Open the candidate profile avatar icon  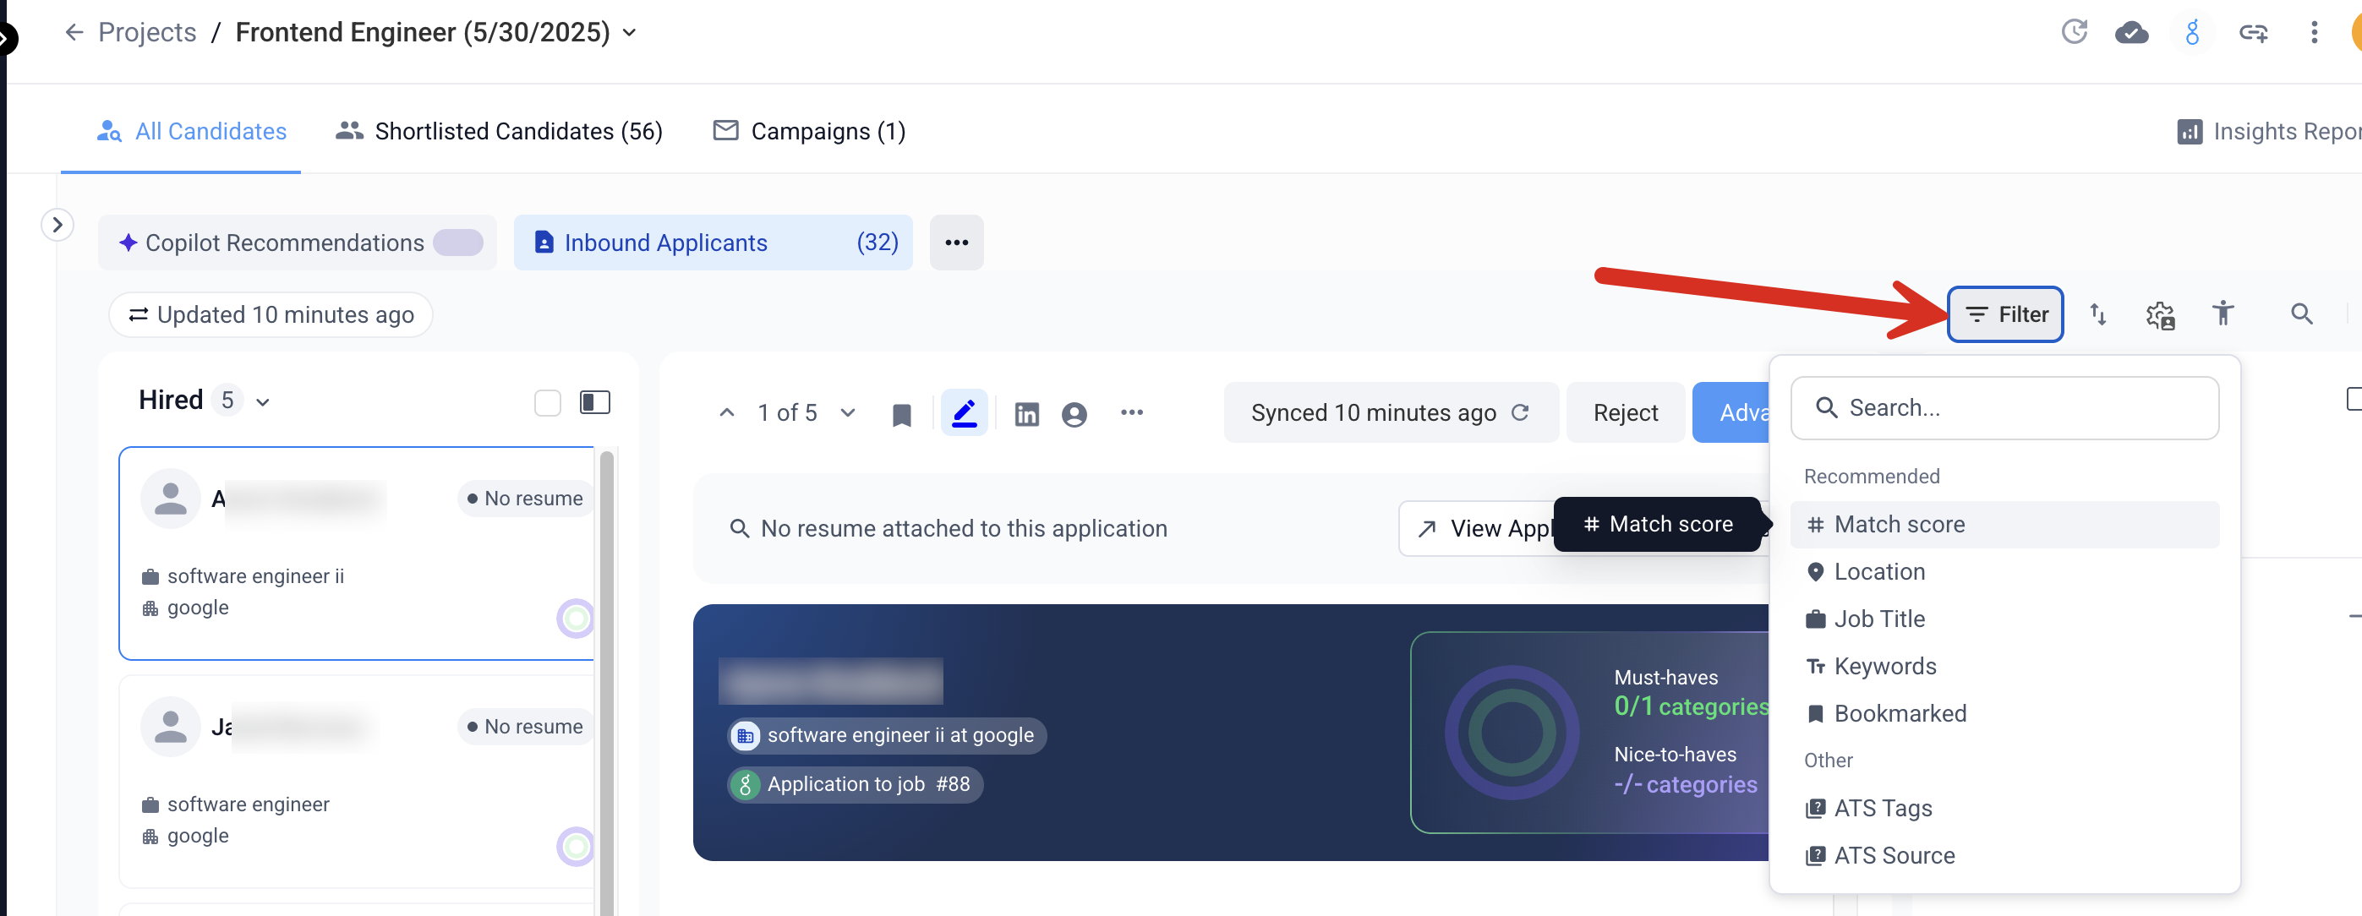coord(1074,414)
